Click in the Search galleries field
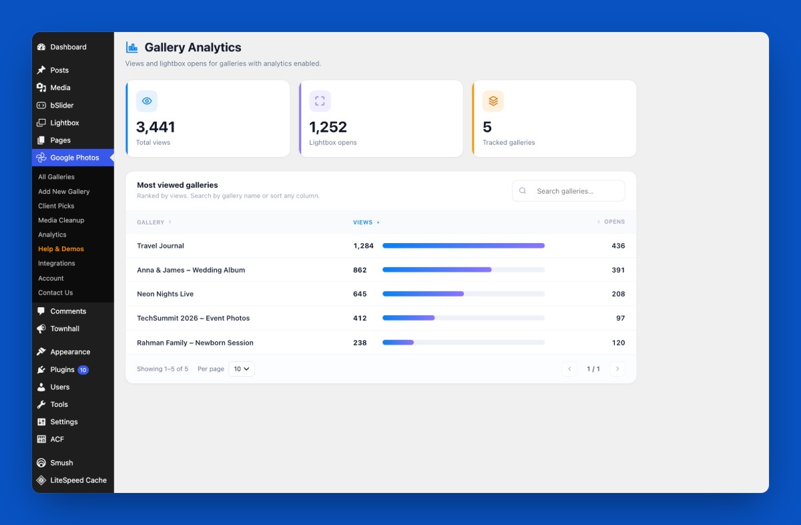801x525 pixels. [569, 191]
